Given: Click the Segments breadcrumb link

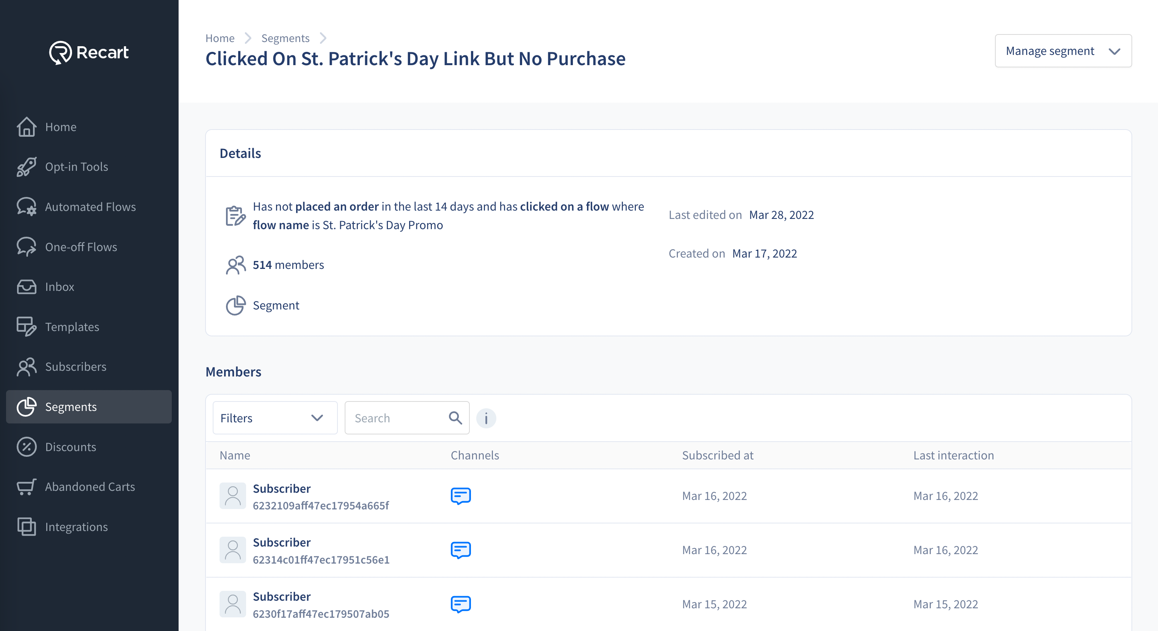Looking at the screenshot, I should [x=286, y=38].
